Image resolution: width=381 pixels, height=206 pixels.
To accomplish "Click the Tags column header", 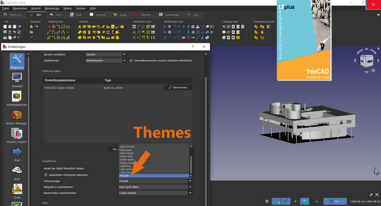I will pyautogui.click(x=133, y=80).
